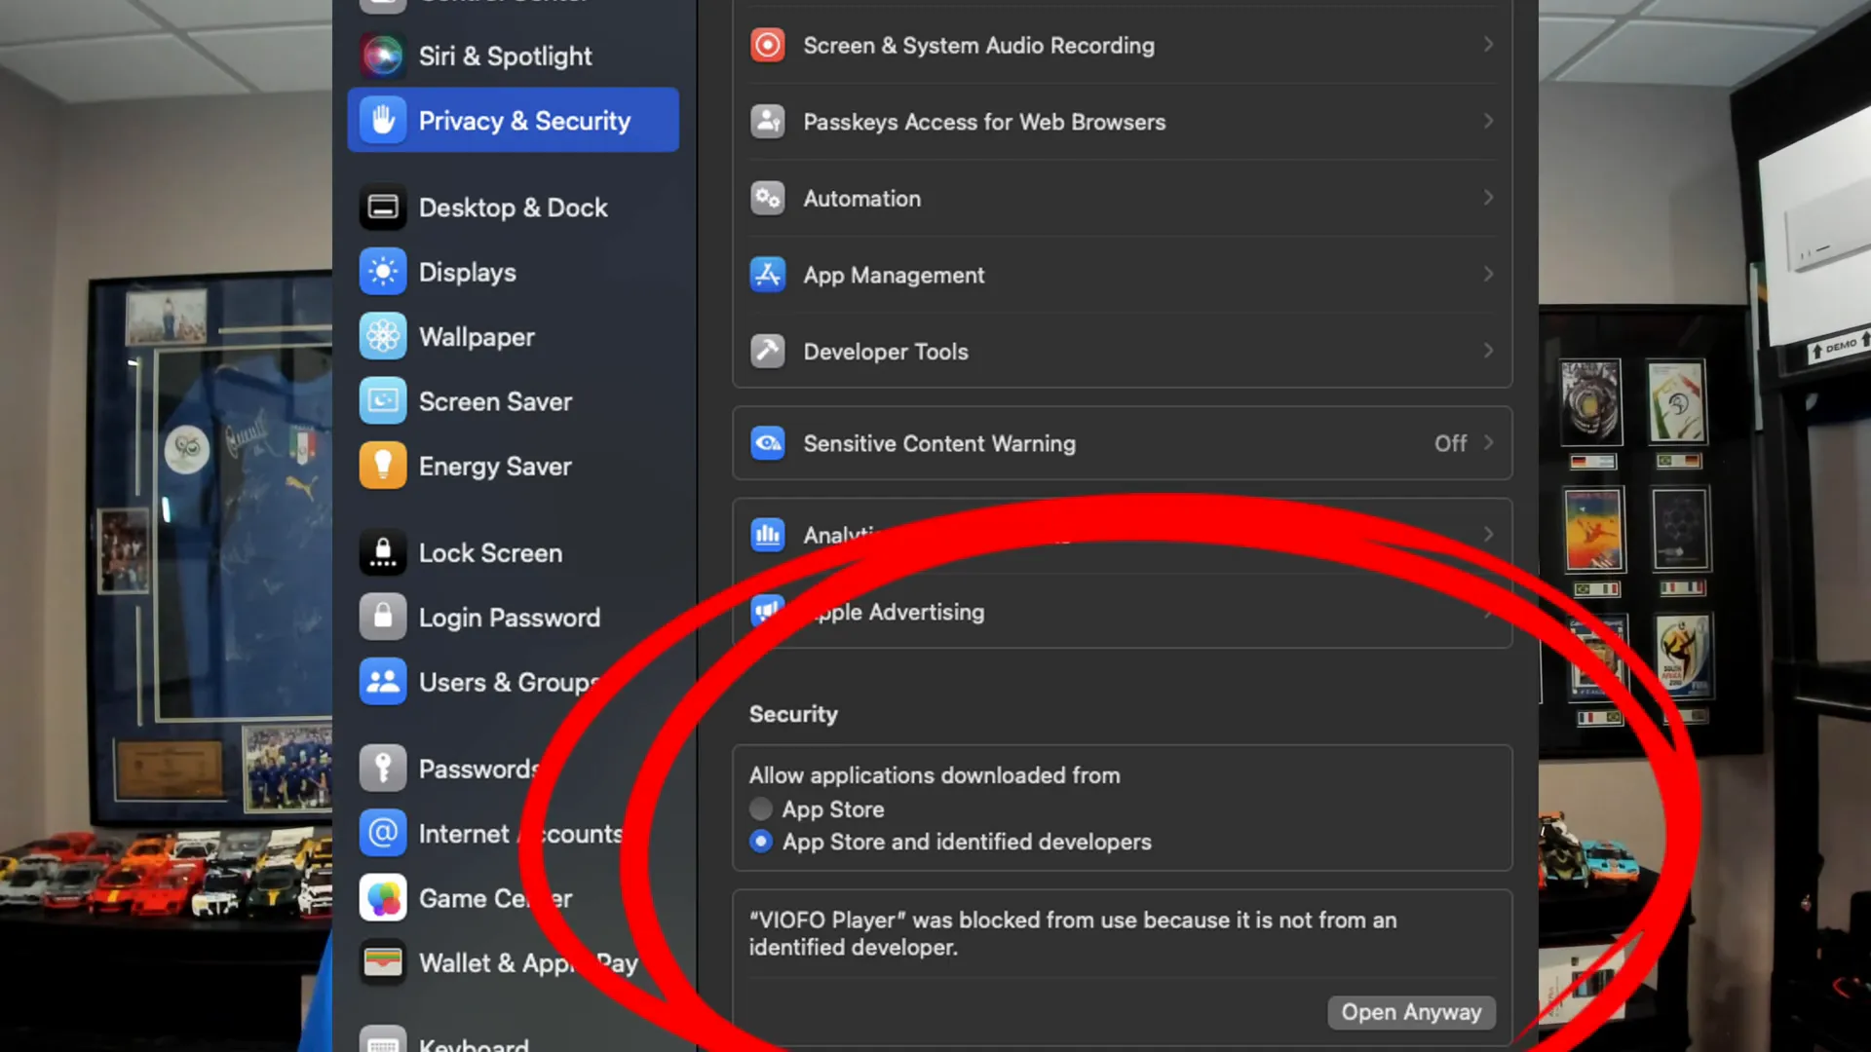Click the Security section heading
This screenshot has height=1052, width=1871.
tap(793, 714)
